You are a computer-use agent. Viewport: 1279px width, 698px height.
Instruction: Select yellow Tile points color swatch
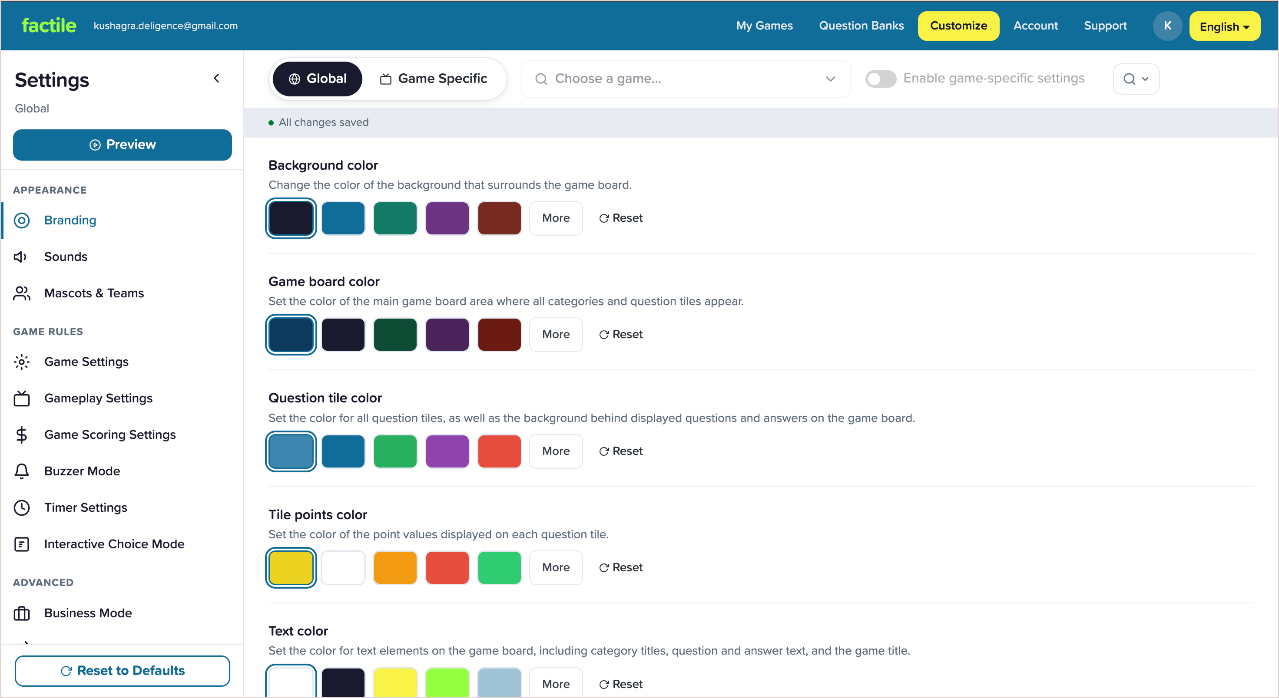coord(291,567)
